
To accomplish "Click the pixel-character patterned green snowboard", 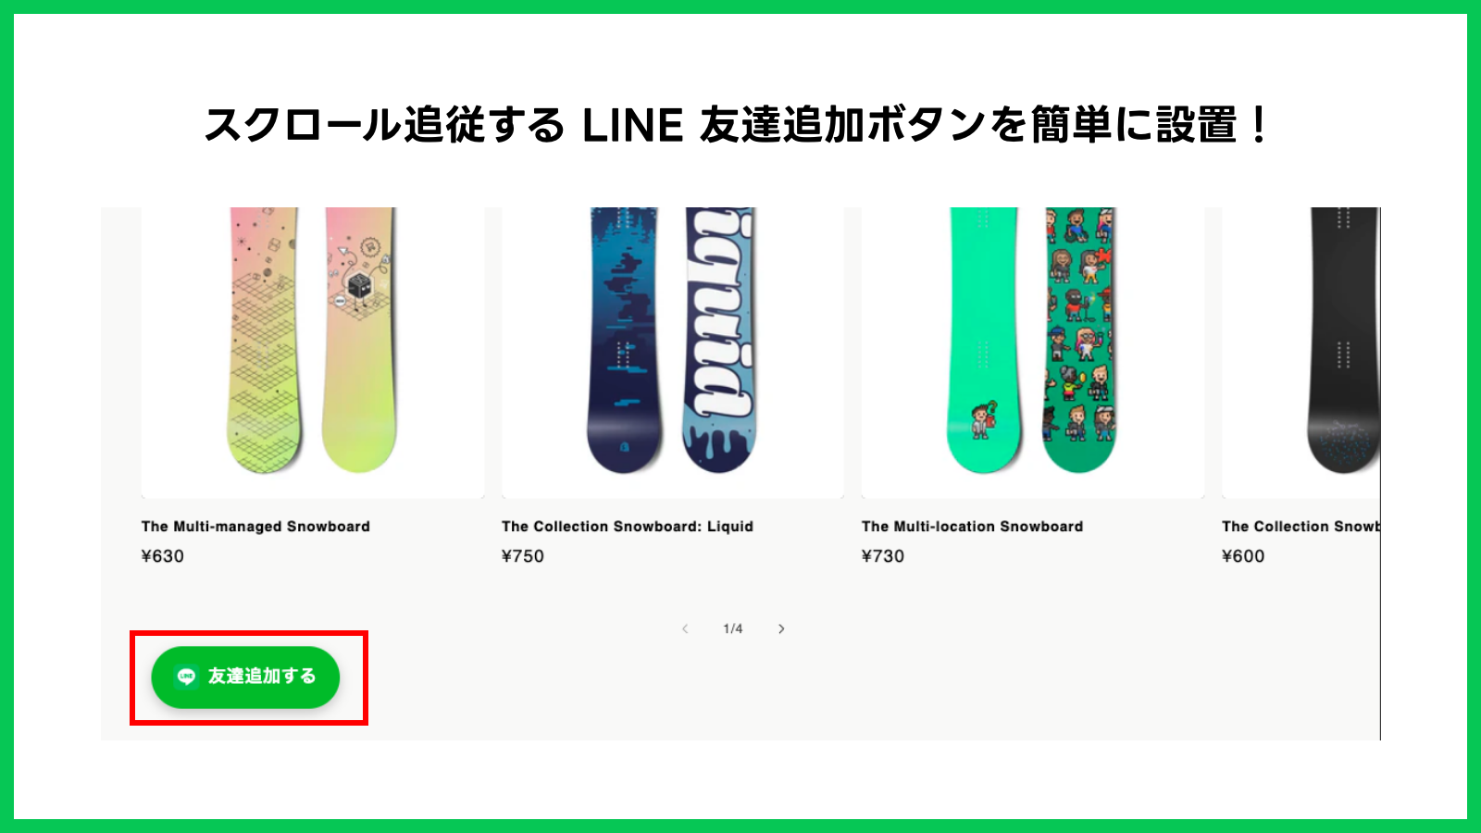I will [x=1079, y=340].
